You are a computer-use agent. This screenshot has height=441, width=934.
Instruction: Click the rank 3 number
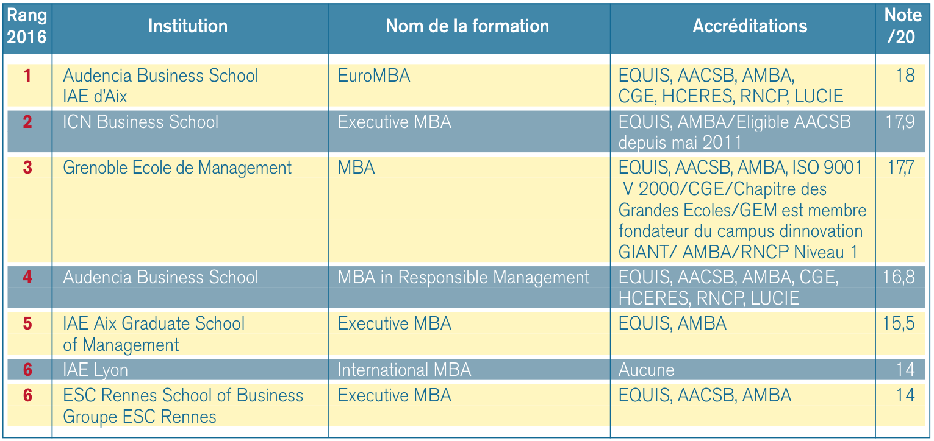[27, 168]
